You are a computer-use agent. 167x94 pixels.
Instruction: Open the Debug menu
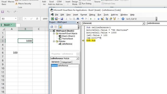(92, 15)
